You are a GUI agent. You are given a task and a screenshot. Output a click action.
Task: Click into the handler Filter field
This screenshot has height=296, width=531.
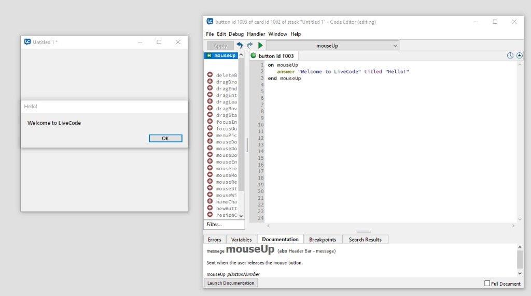[x=223, y=225]
